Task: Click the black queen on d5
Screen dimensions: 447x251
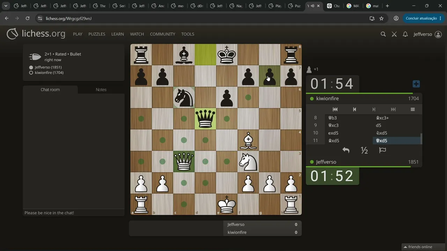Action: [205, 119]
